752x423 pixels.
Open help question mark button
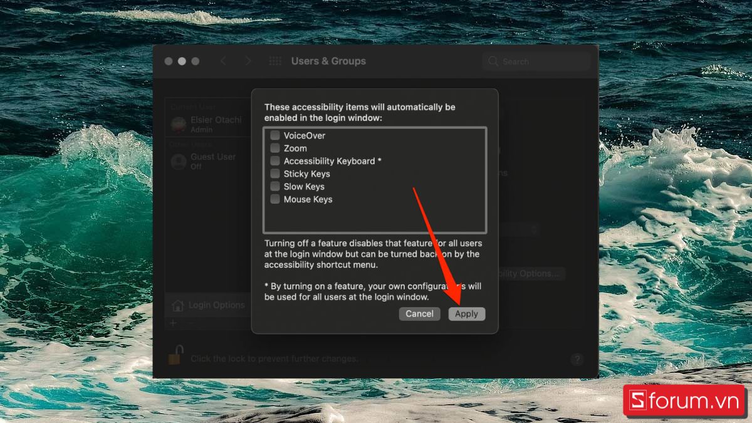(x=577, y=360)
